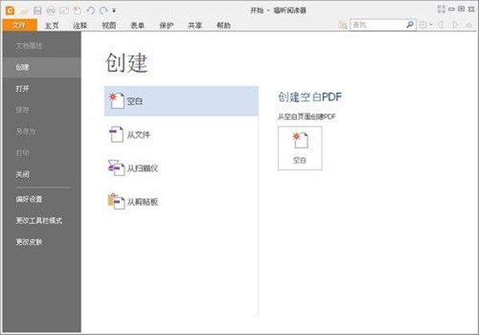Image resolution: width=479 pixels, height=335 pixels.
Task: Select 另存为 in the file sidebar
Action: [26, 132]
